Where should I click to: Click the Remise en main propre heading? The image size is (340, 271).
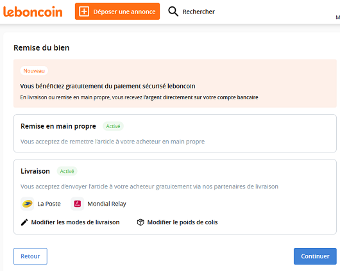click(58, 126)
